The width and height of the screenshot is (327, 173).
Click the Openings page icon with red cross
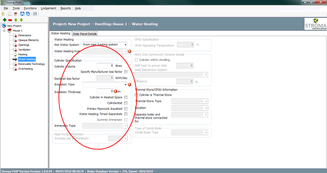click(x=15, y=45)
